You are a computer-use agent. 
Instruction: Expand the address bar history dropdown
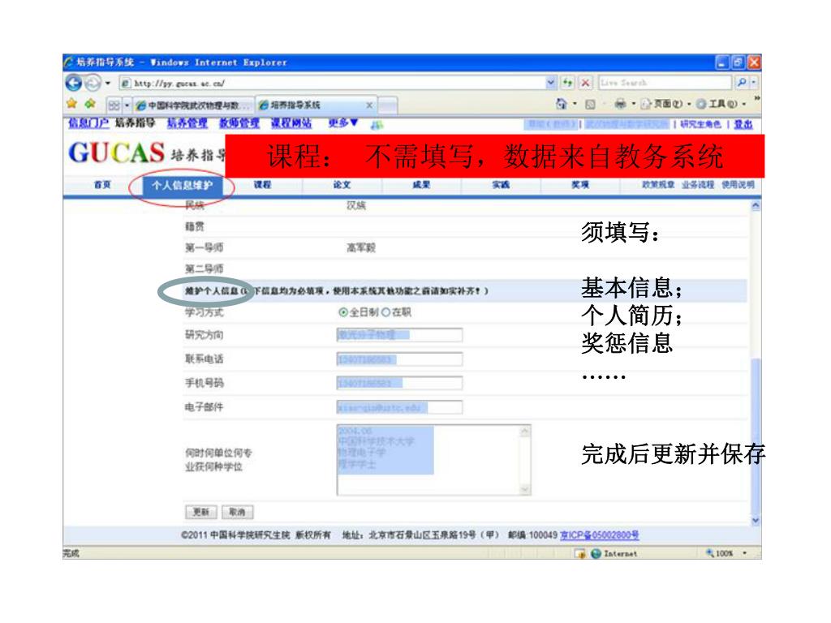click(x=551, y=83)
